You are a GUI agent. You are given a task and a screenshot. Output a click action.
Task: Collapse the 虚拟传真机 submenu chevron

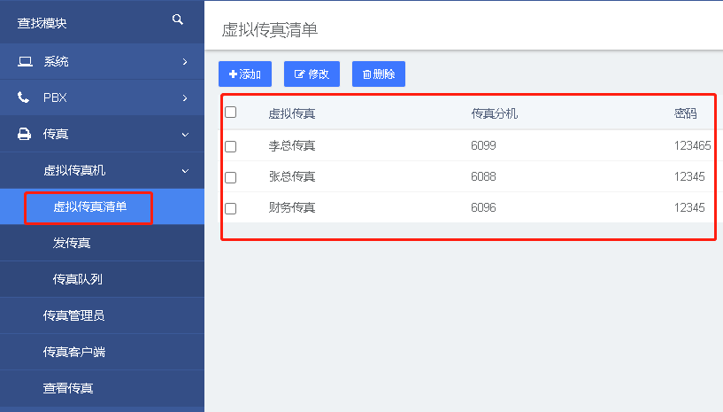point(185,171)
